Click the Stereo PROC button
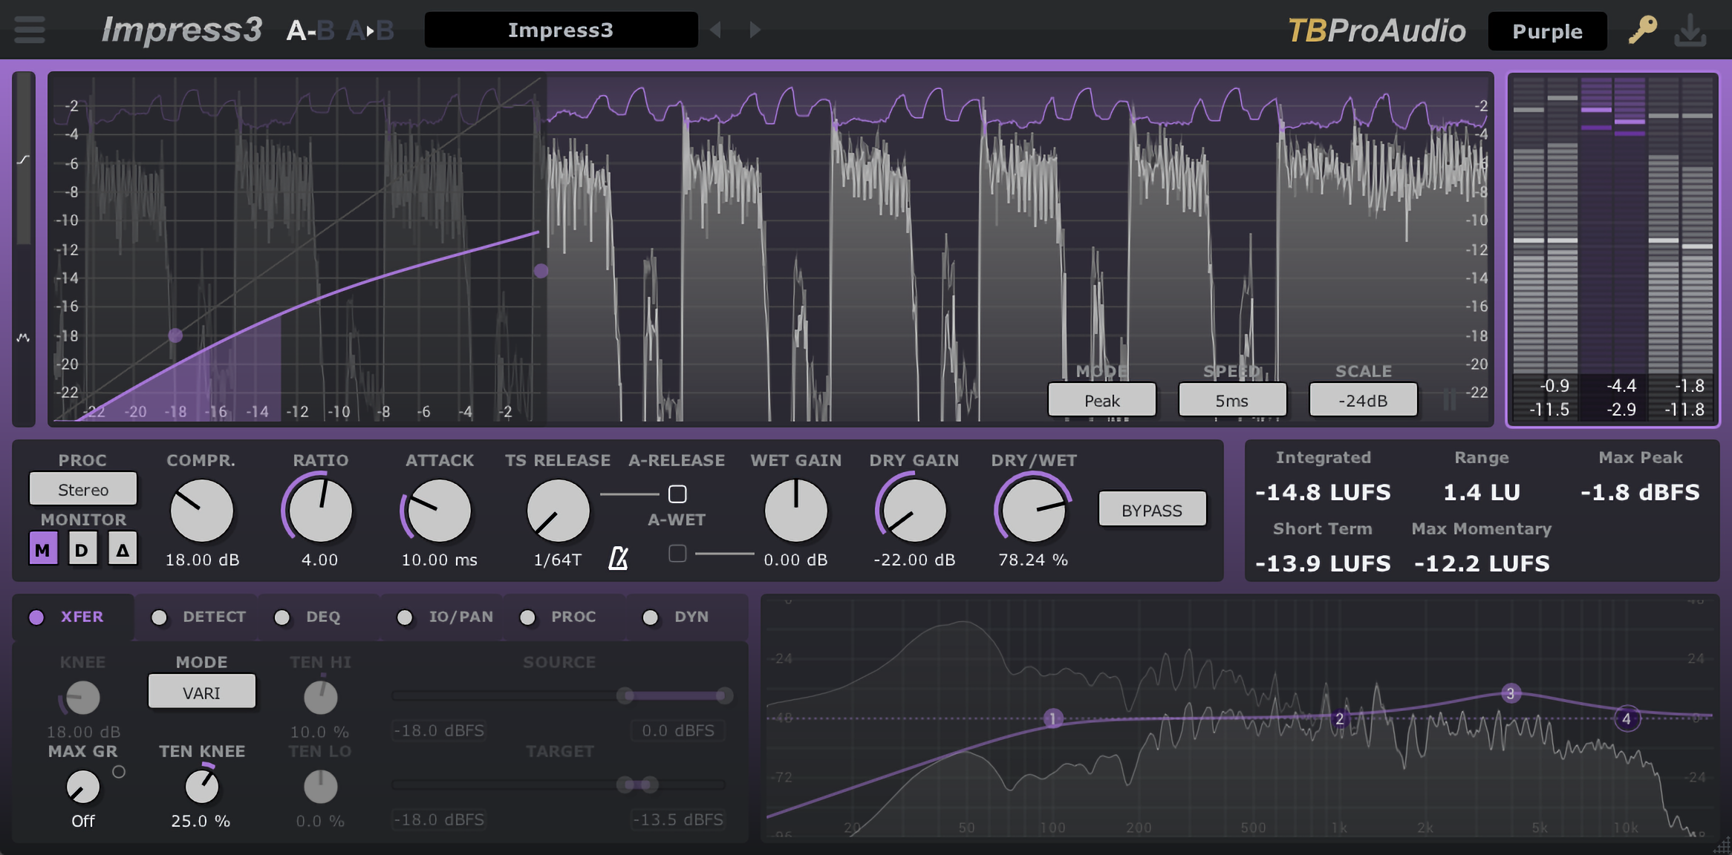Viewport: 1732px width, 855px height. coord(83,490)
